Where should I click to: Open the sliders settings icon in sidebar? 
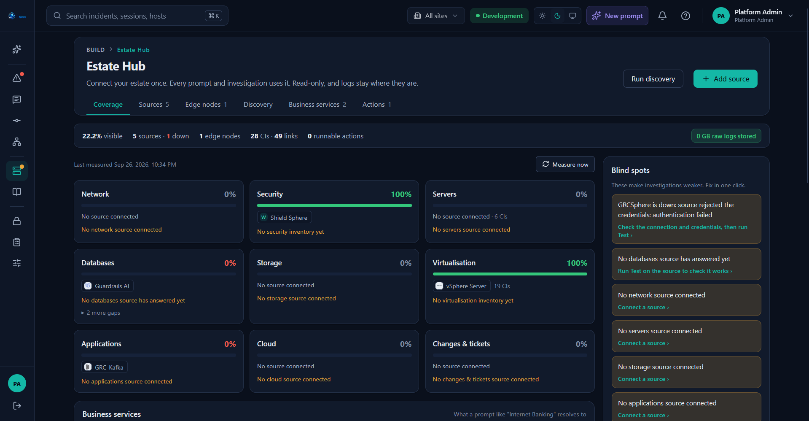click(17, 263)
